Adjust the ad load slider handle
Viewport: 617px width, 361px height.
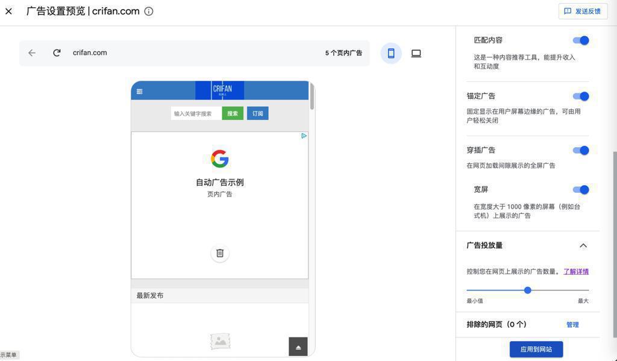528,290
